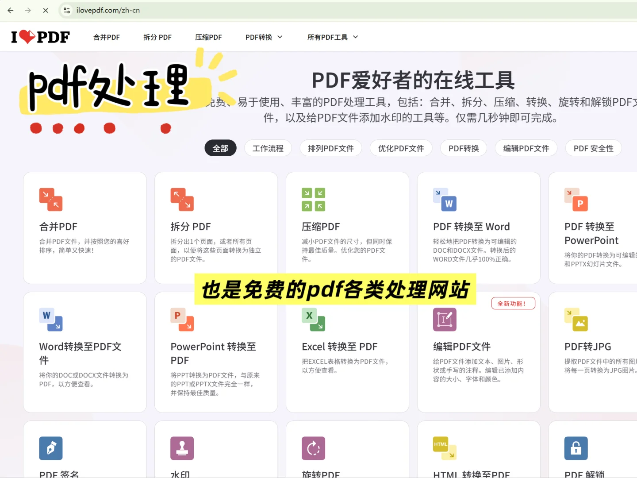Click the address bar URL ilovepdf.com/zh-cn

click(x=108, y=10)
